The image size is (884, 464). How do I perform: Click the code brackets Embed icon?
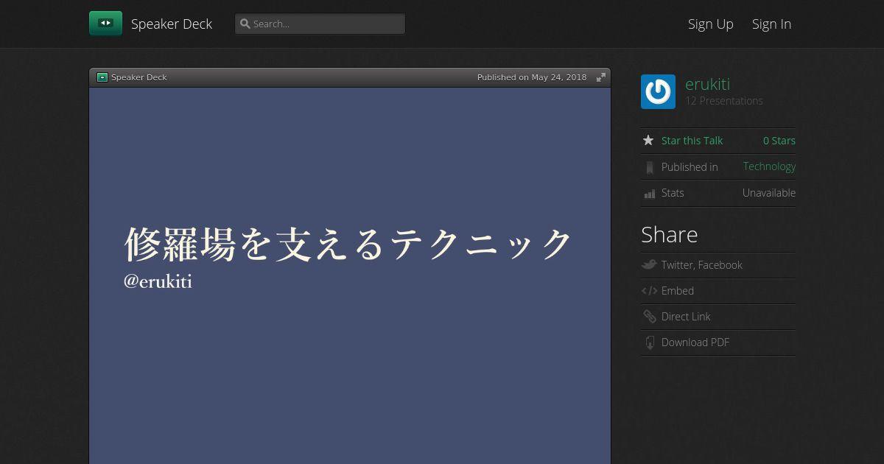pyautogui.click(x=649, y=291)
